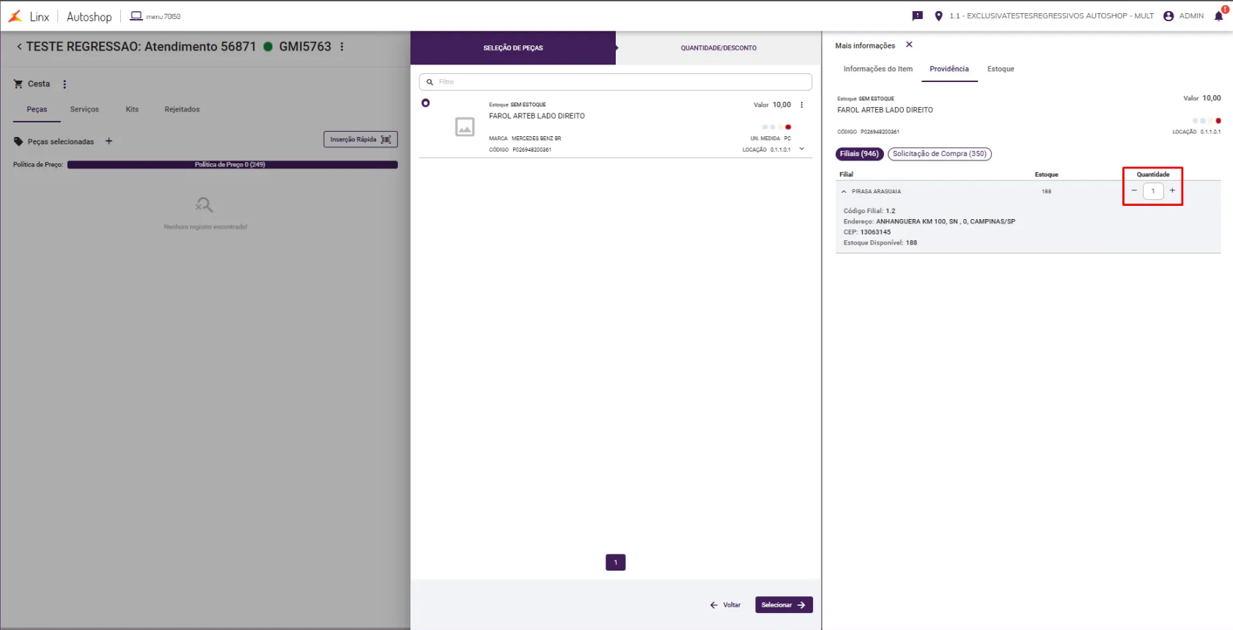
Task: Click the Selecionar button
Action: coord(784,605)
